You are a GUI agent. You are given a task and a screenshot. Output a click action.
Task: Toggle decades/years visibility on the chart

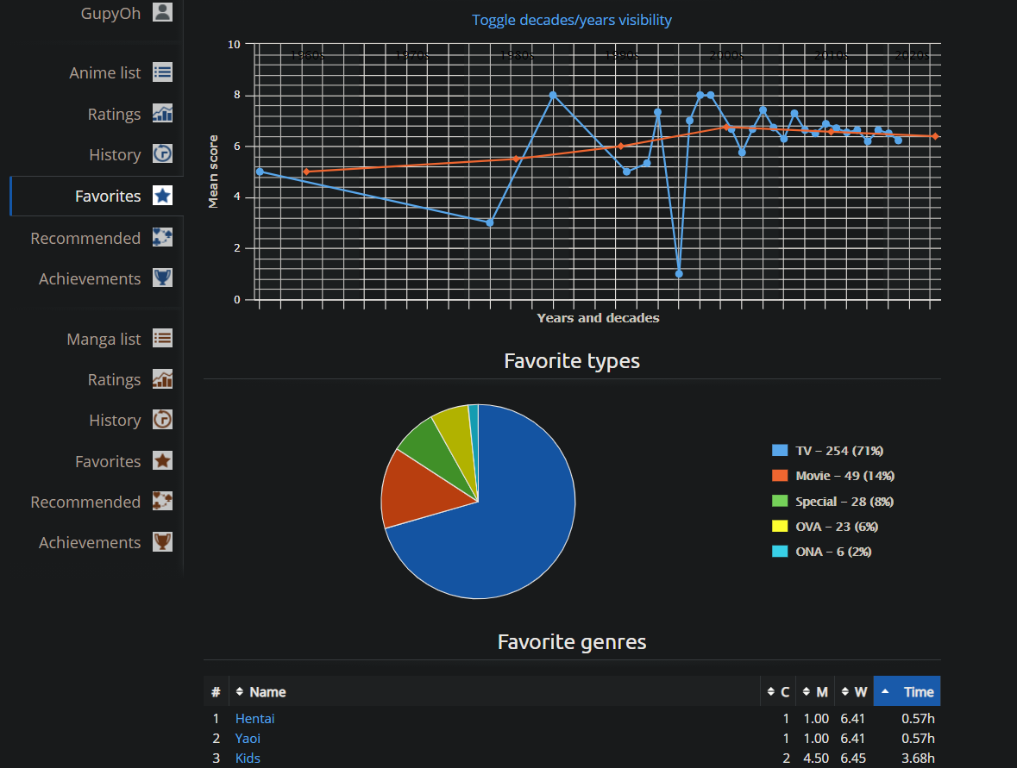[x=571, y=20]
